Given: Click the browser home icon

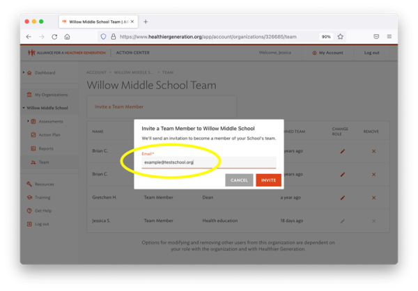Looking at the screenshot, I should click(67, 36).
